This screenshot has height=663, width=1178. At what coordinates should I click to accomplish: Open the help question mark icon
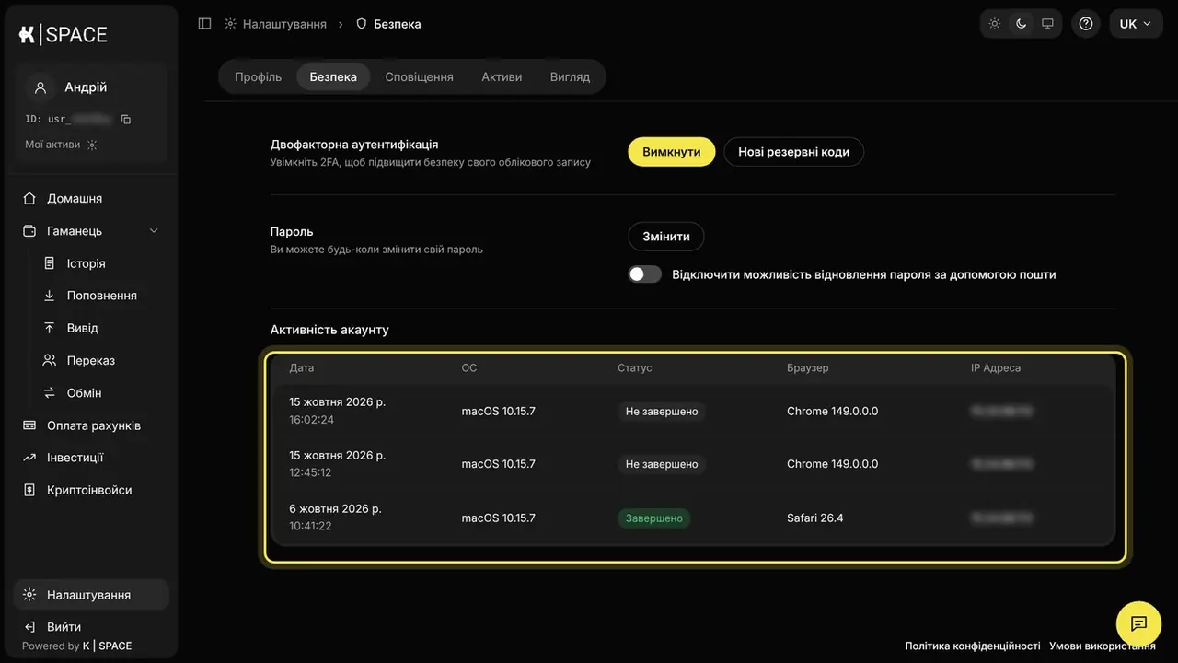click(1086, 24)
